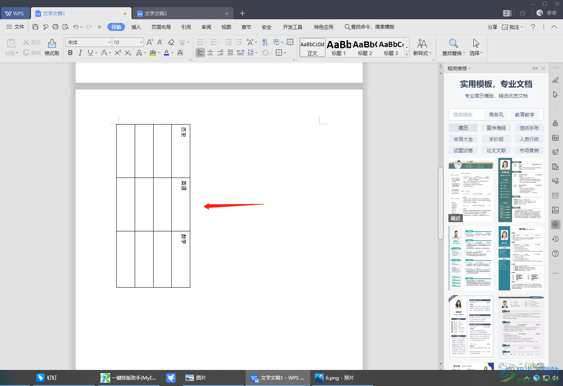Click the Print icon in quick toolbar
The height and width of the screenshot is (386, 563).
55,27
